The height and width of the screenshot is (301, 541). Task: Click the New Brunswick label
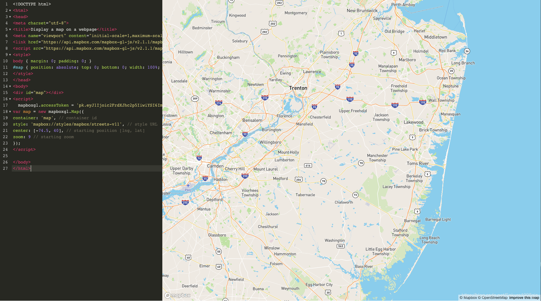click(x=362, y=11)
